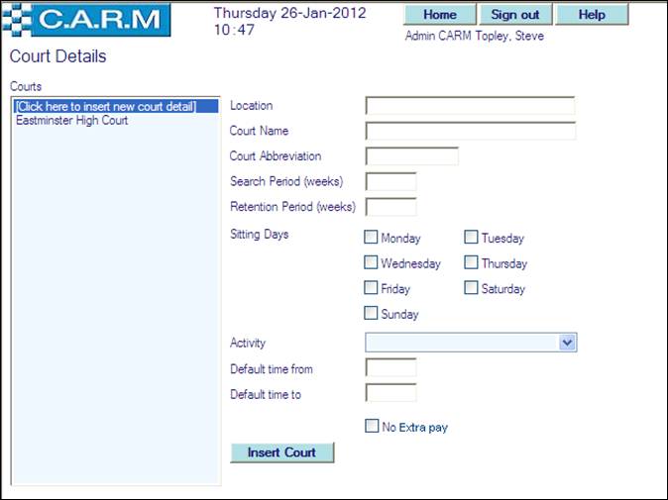The image size is (668, 500).
Task: Click the Location text field
Action: 470,106
